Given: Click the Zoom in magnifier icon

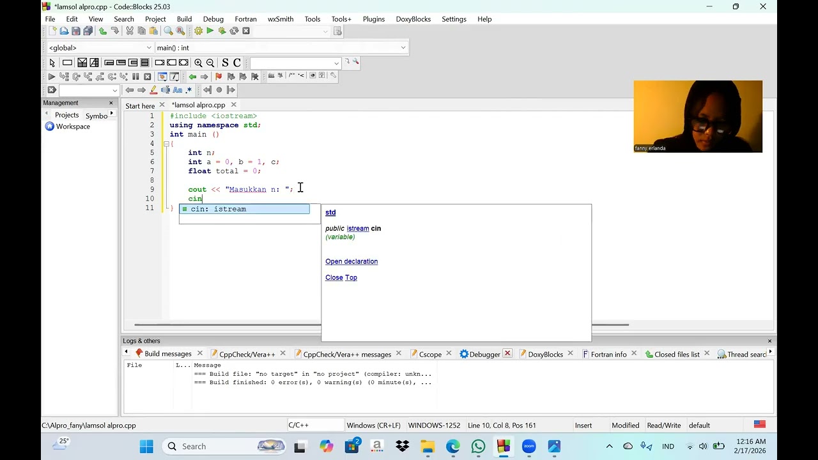Looking at the screenshot, I should pyautogui.click(x=198, y=63).
